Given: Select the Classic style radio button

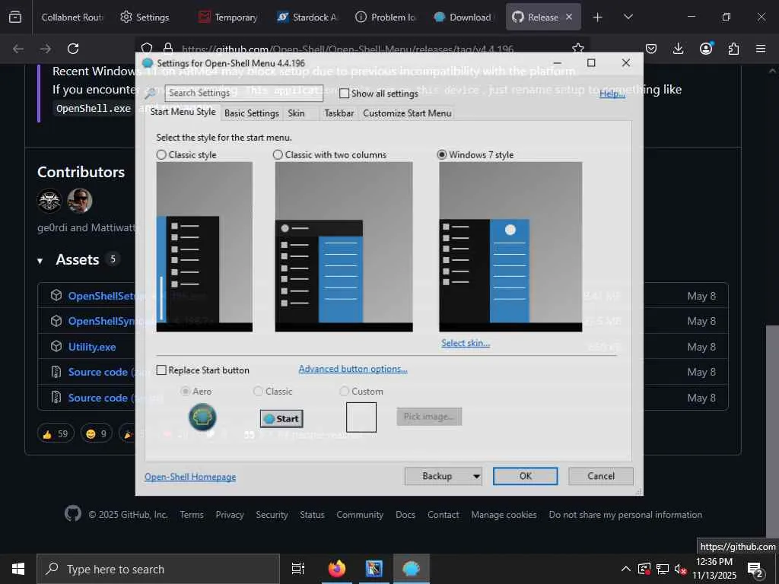Looking at the screenshot, I should (x=161, y=155).
